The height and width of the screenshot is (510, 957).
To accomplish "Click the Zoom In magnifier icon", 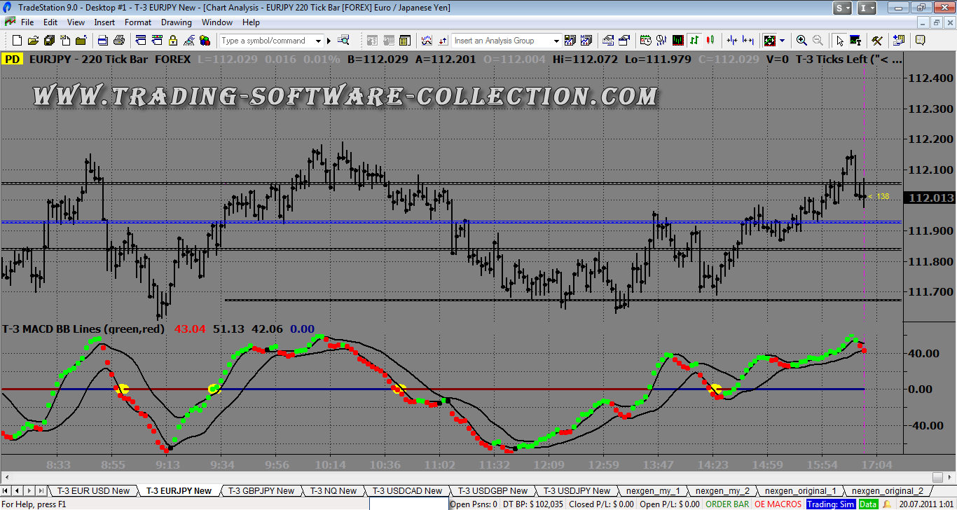I will pos(801,41).
